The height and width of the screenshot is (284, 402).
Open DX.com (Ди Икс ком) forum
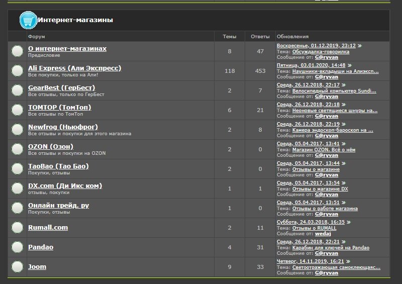click(65, 186)
